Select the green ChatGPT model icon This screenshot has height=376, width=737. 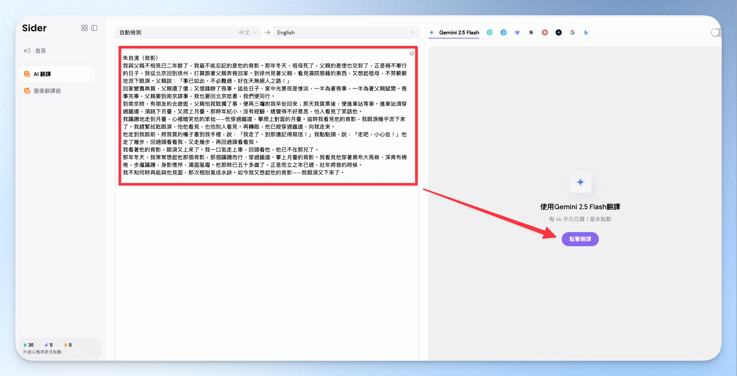coord(490,32)
